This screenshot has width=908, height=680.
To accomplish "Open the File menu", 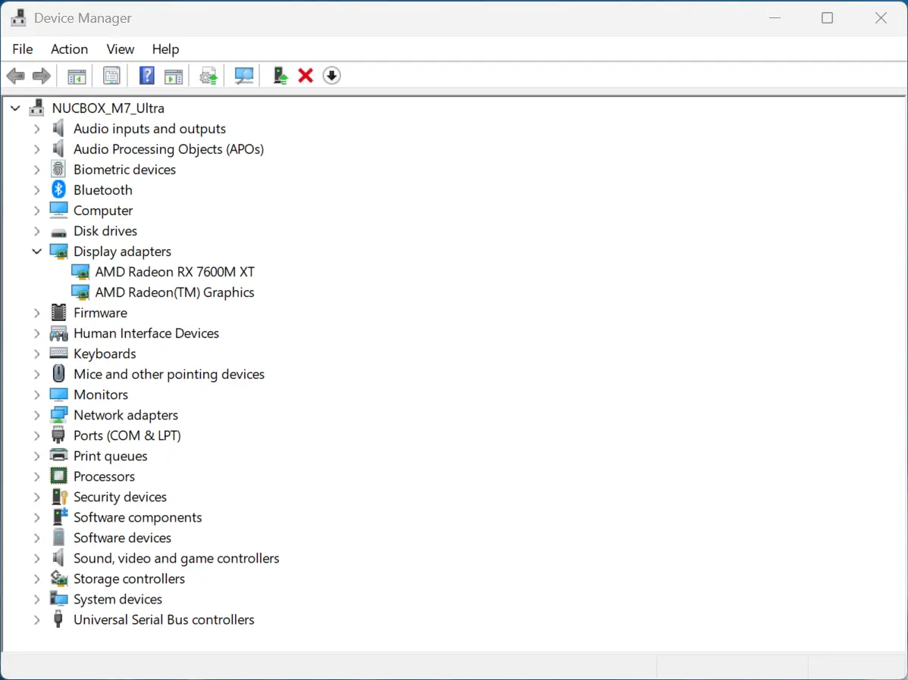I will tap(23, 49).
